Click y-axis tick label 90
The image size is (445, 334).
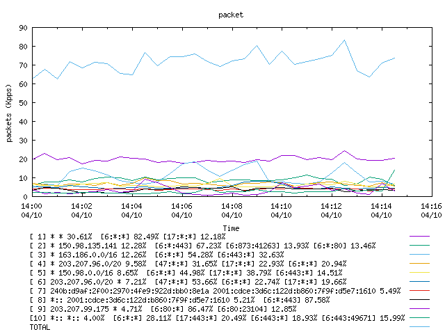23,28
